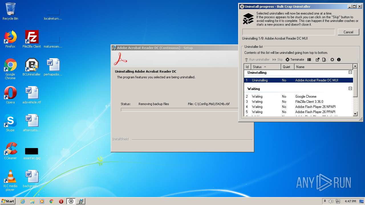Open the adsvehicle.rtf desktop file
The height and width of the screenshot is (205, 365).
tap(32, 95)
